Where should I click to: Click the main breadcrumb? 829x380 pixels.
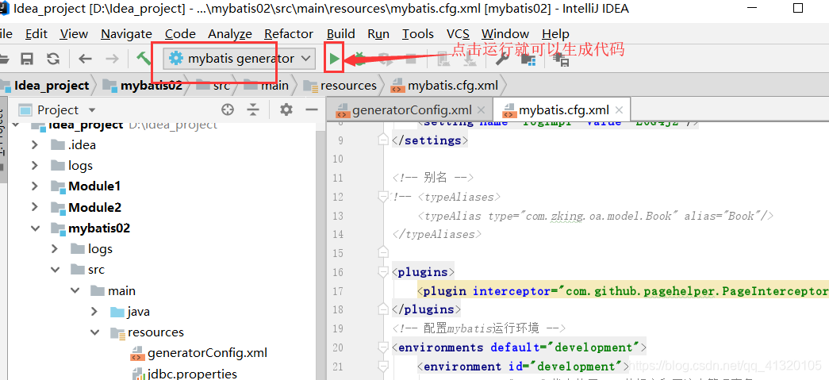coord(266,85)
